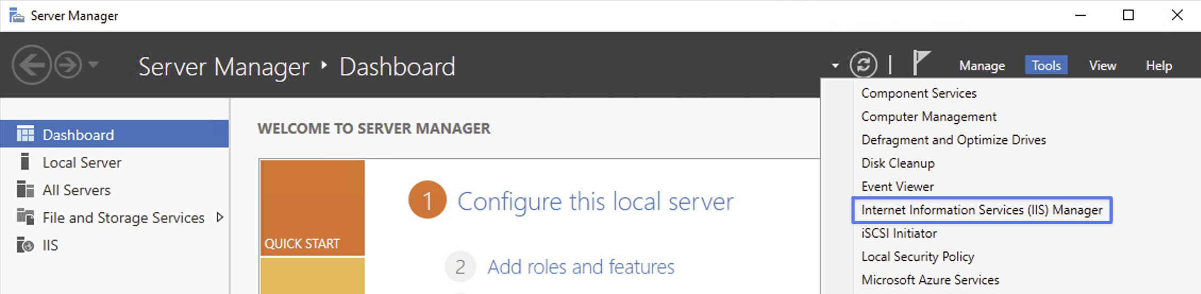The width and height of the screenshot is (1201, 294).
Task: Open Event Viewer
Action: pyautogui.click(x=897, y=187)
